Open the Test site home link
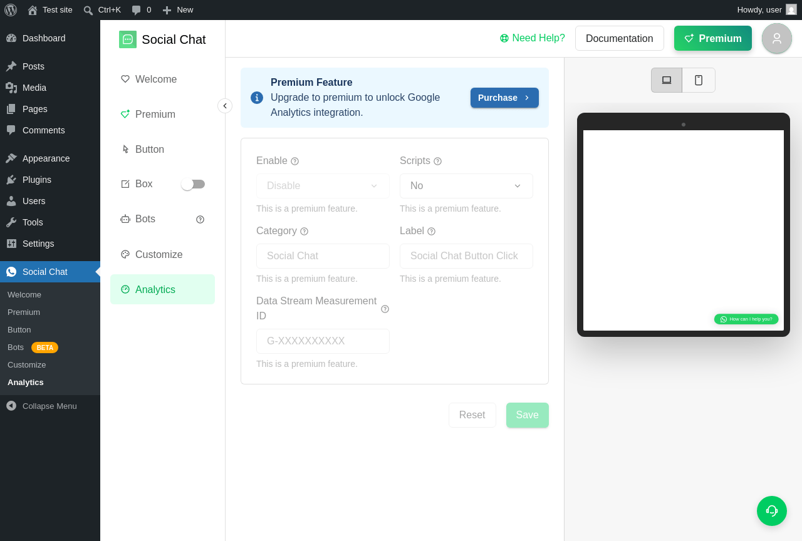This screenshot has width=802, height=541. point(50,10)
